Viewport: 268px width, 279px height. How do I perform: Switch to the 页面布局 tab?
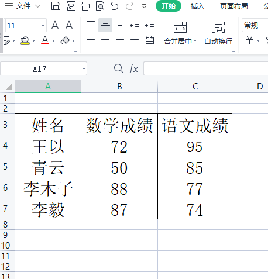[234, 6]
